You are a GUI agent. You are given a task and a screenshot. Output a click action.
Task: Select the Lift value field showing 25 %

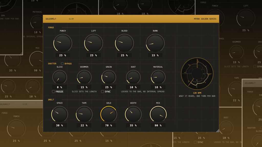pyautogui.click(x=94, y=55)
